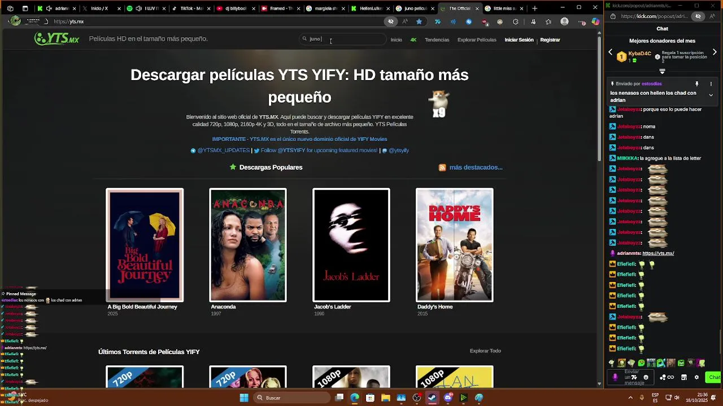Click the volume icon in system tray
Image resolution: width=723 pixels, height=406 pixels.
click(x=677, y=398)
